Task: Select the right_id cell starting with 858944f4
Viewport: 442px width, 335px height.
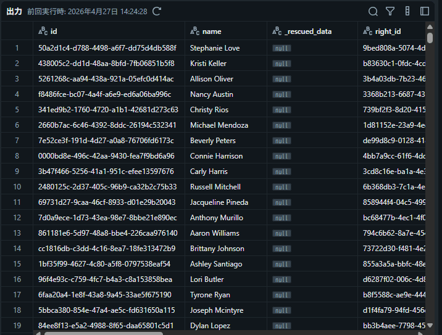Action: (391, 202)
